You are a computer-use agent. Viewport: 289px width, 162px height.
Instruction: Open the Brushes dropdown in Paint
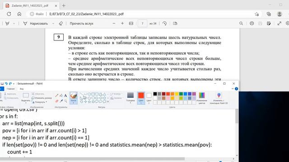pyautogui.click(x=73, y=103)
